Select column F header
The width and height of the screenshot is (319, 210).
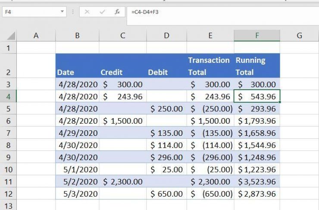click(257, 36)
